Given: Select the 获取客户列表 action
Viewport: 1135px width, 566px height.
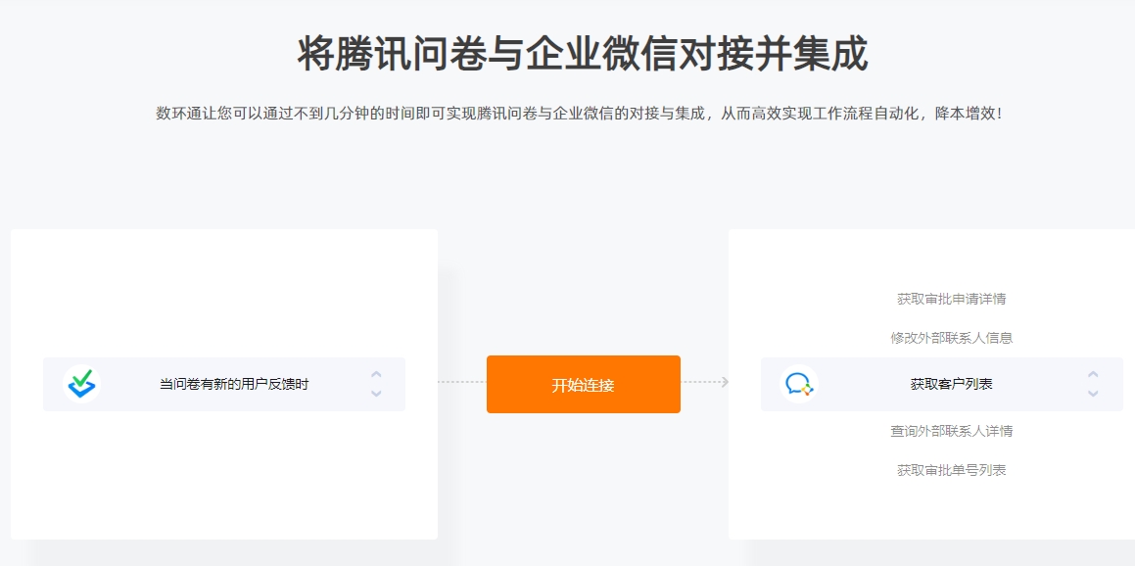Looking at the screenshot, I should click(x=951, y=384).
